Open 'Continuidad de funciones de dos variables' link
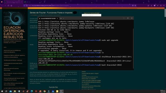Image resolution: width=166 pixels, height=93 pixels. [13, 64]
